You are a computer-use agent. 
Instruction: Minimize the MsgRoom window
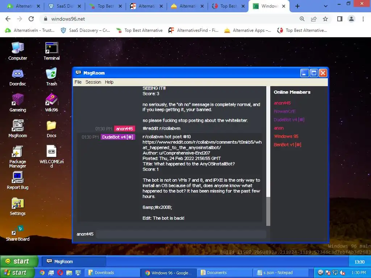coord(304,73)
